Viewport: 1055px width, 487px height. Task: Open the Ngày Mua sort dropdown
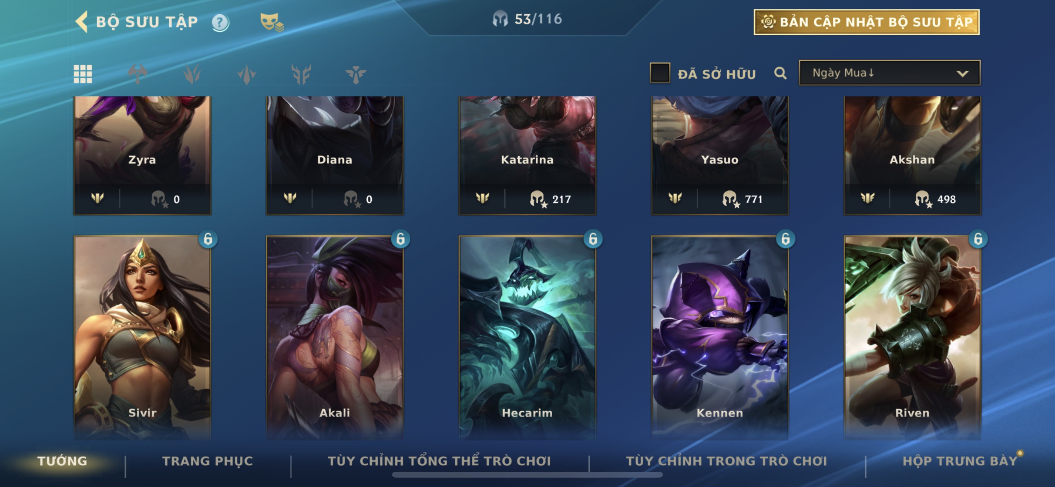click(889, 73)
